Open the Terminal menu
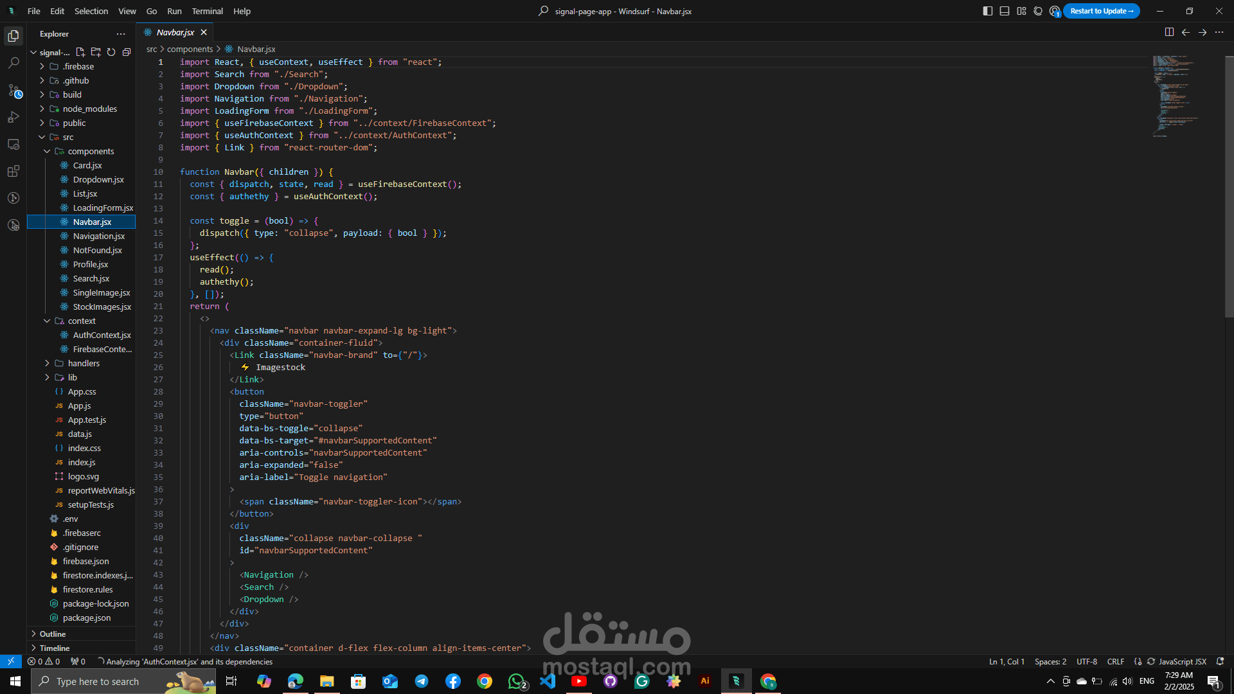The height and width of the screenshot is (694, 1234). pos(207,11)
